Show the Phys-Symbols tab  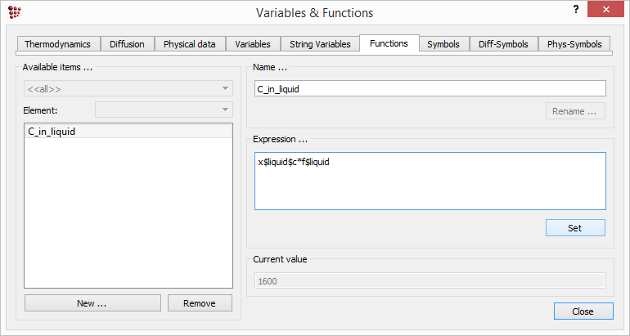pos(574,44)
